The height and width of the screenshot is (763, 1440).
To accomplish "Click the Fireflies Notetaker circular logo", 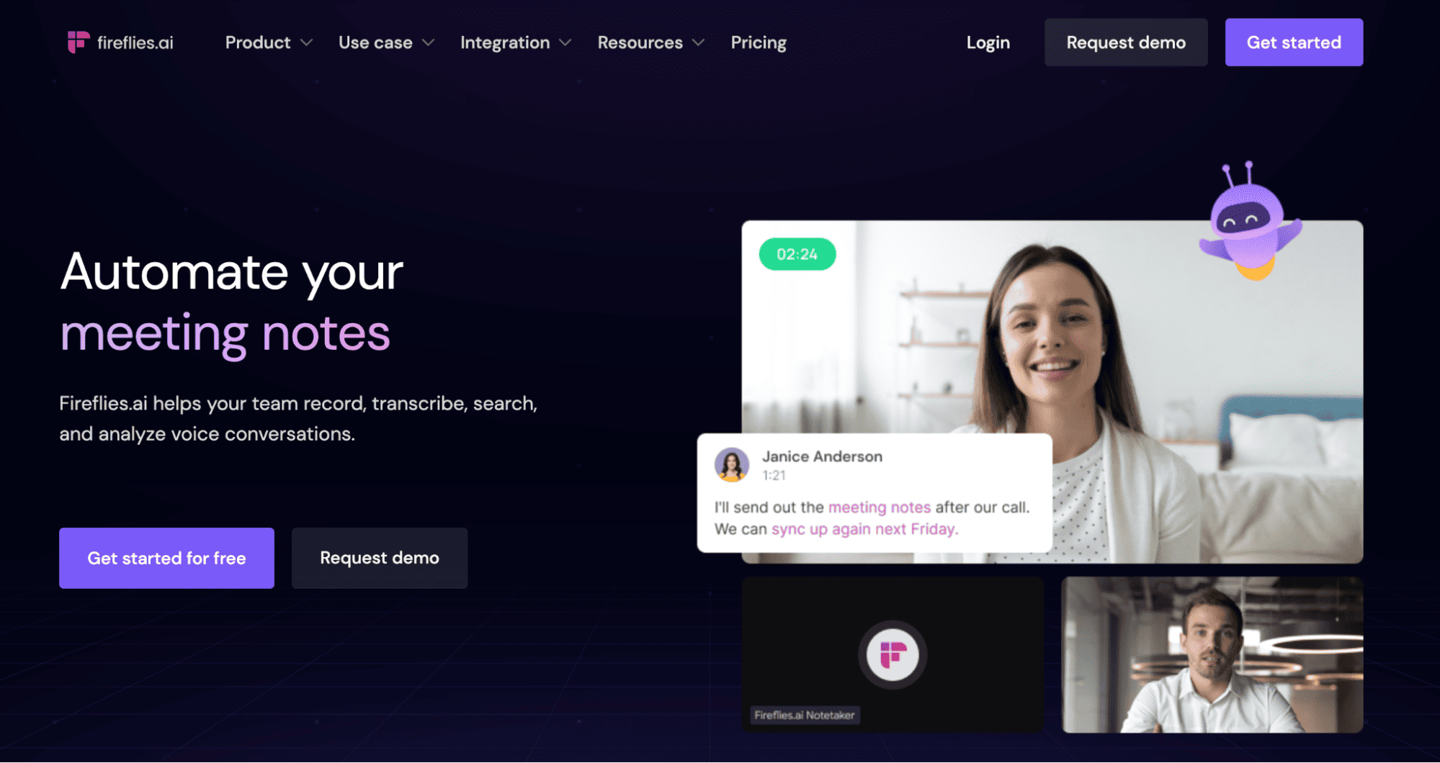I will (x=893, y=655).
